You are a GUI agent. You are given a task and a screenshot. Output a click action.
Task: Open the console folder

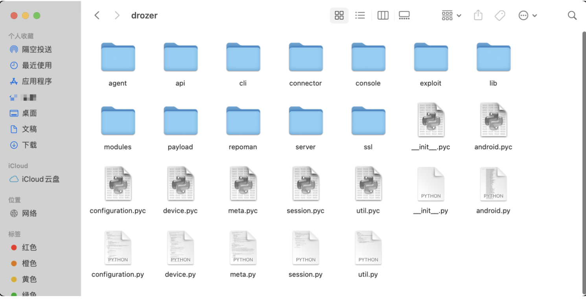pyautogui.click(x=368, y=57)
